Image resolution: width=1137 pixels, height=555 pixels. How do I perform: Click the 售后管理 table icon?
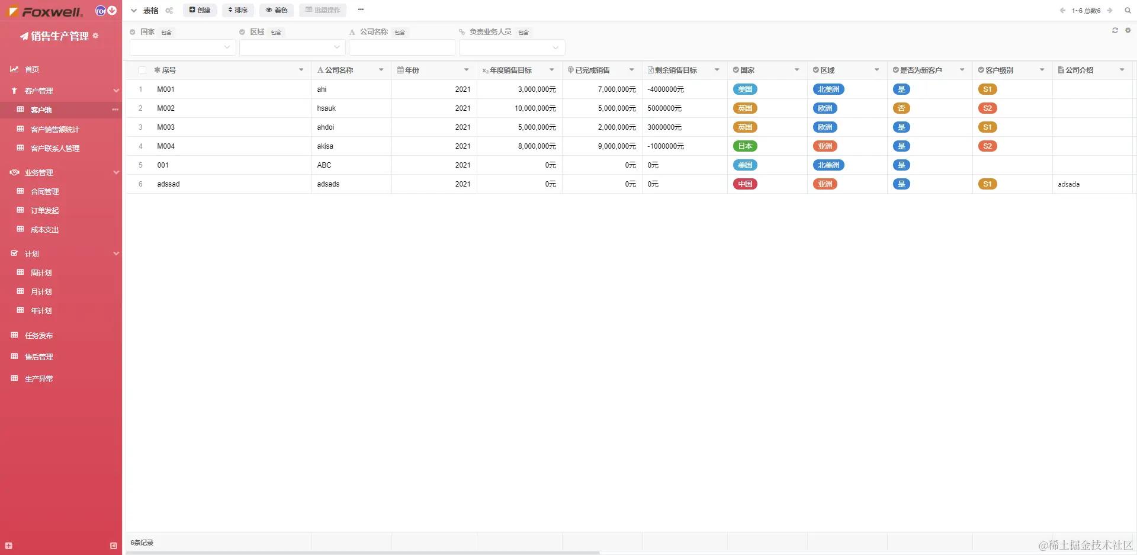click(14, 357)
